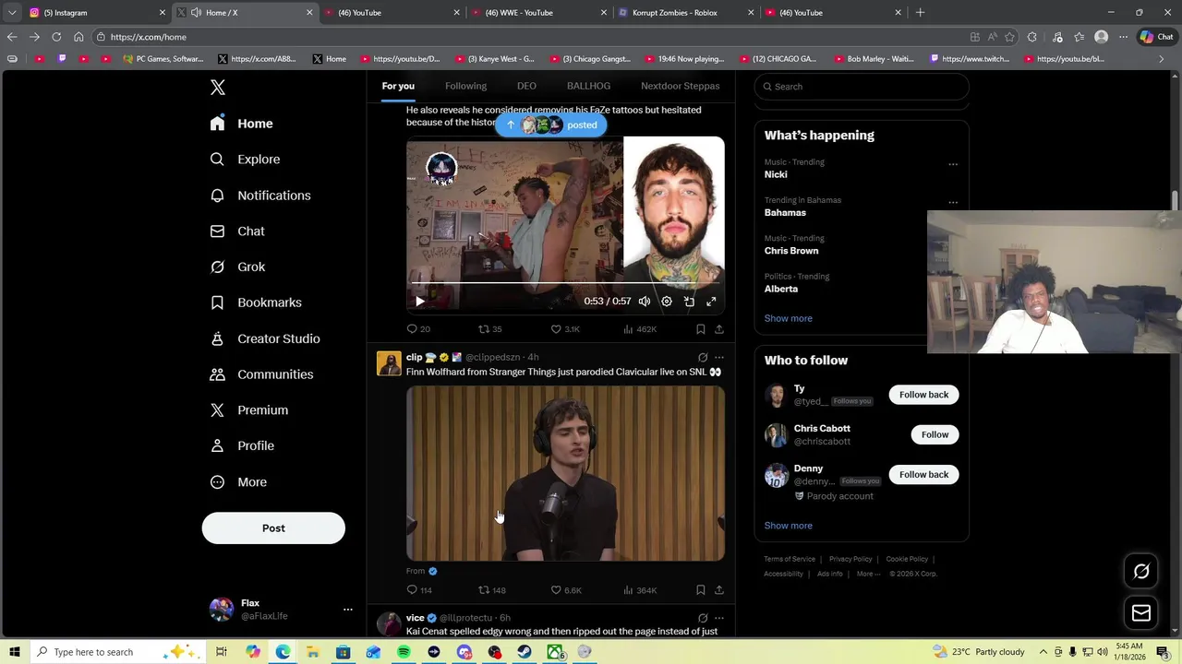
Task: Seek on the video progress bar
Action: [x=565, y=284]
